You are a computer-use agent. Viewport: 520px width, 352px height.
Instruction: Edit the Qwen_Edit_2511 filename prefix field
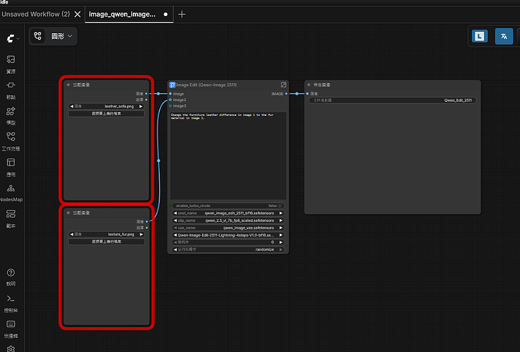(392, 100)
